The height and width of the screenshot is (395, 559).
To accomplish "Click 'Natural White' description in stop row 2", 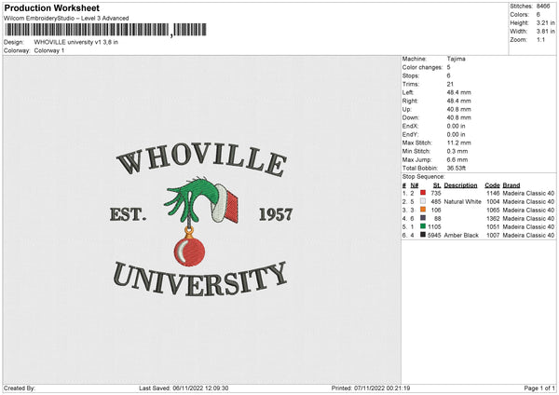I will point(462,202).
